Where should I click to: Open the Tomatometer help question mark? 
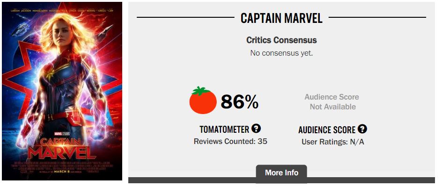click(x=256, y=129)
